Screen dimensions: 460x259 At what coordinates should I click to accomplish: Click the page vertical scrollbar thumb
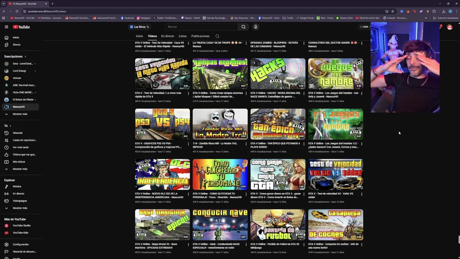(x=459, y=240)
